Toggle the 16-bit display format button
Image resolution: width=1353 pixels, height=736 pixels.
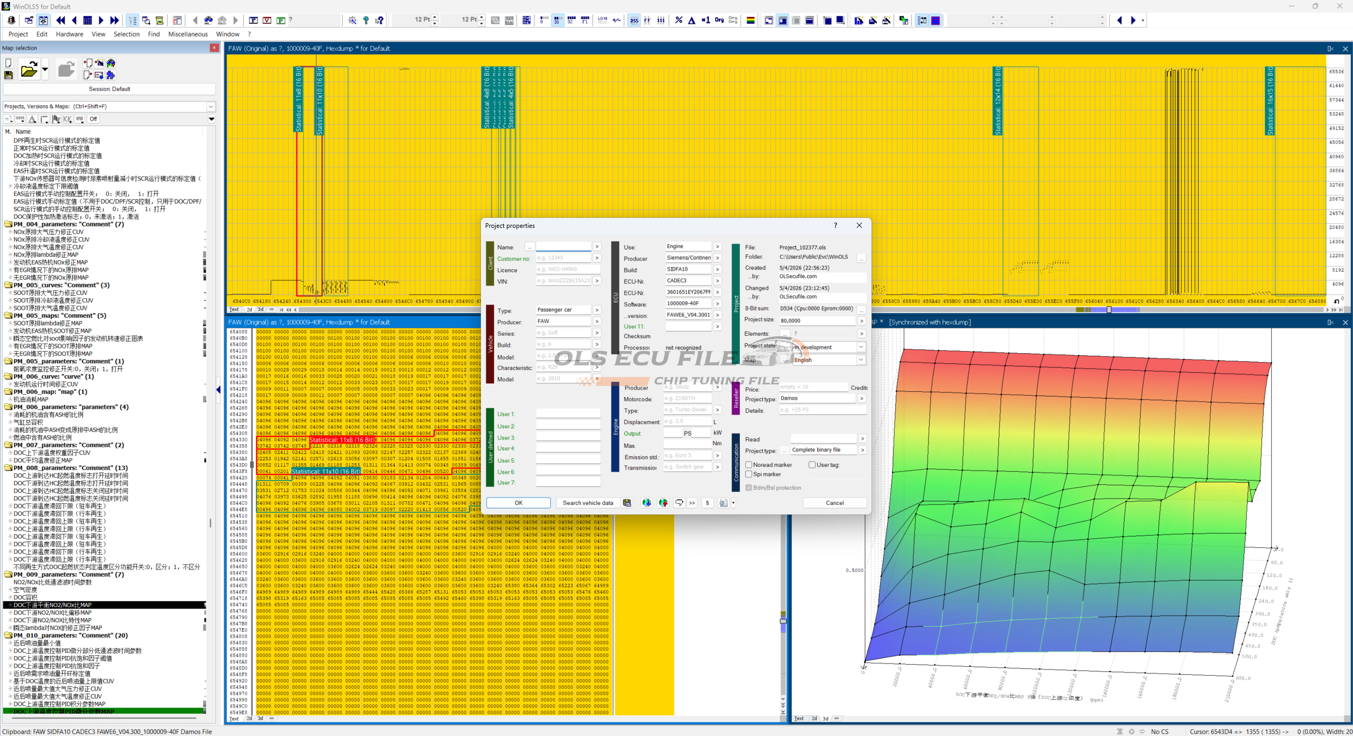click(x=557, y=21)
